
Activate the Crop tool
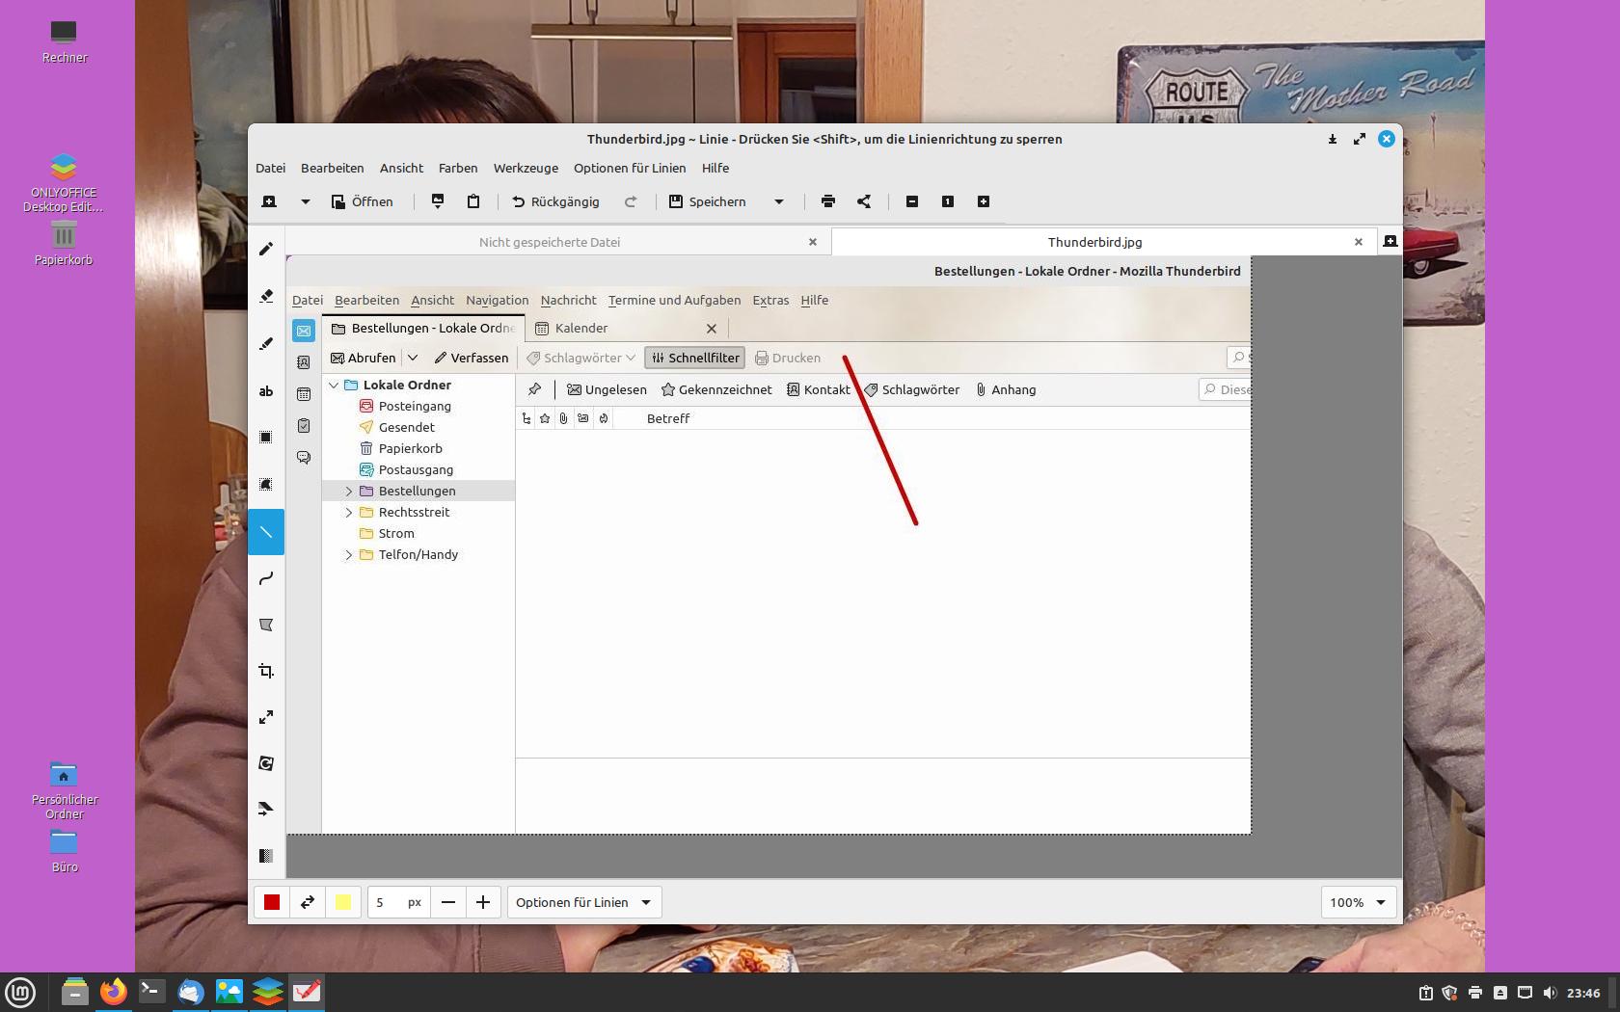(x=266, y=671)
